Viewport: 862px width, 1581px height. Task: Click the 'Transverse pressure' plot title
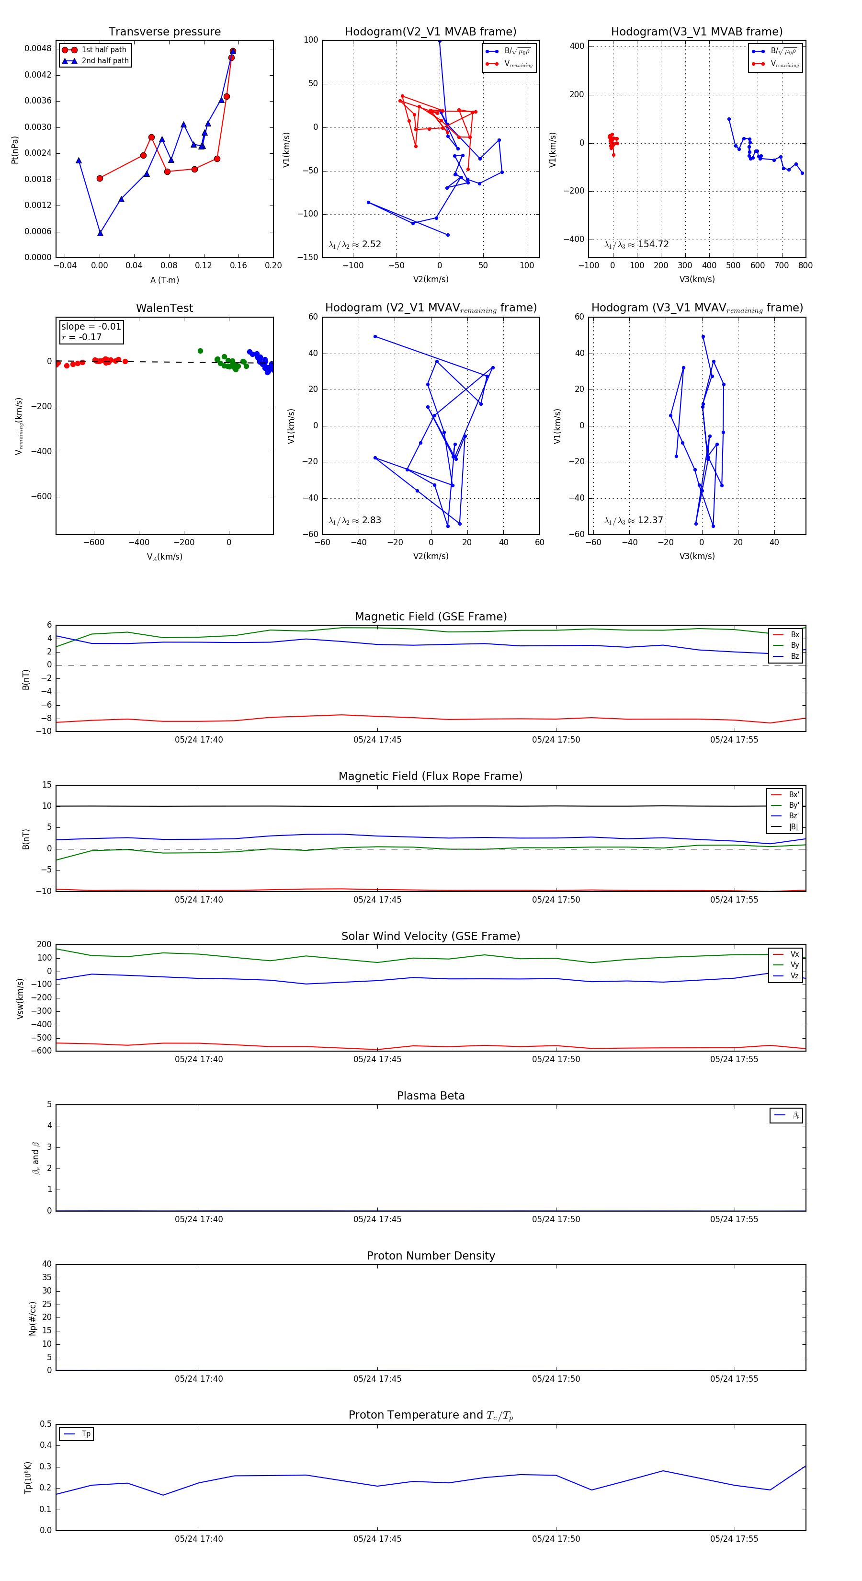point(164,31)
